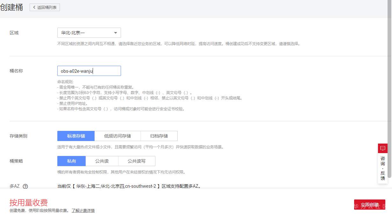Image resolution: width=392 pixels, height=216 pixels.
Task: Select 标准存储 storage class
Action: coord(76,136)
